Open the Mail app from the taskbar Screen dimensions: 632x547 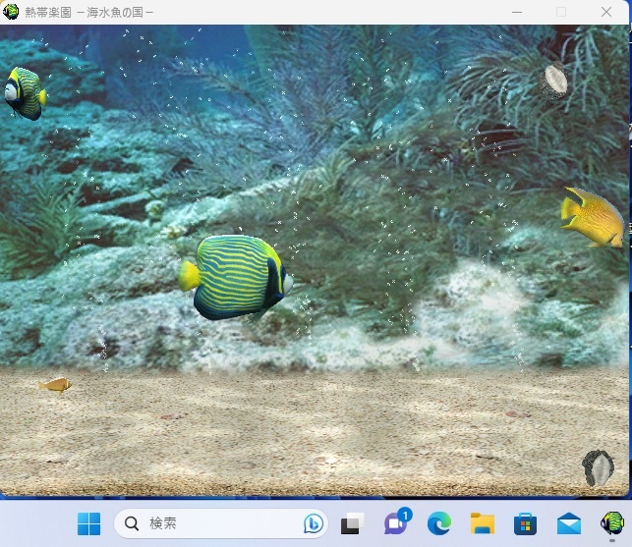(569, 523)
